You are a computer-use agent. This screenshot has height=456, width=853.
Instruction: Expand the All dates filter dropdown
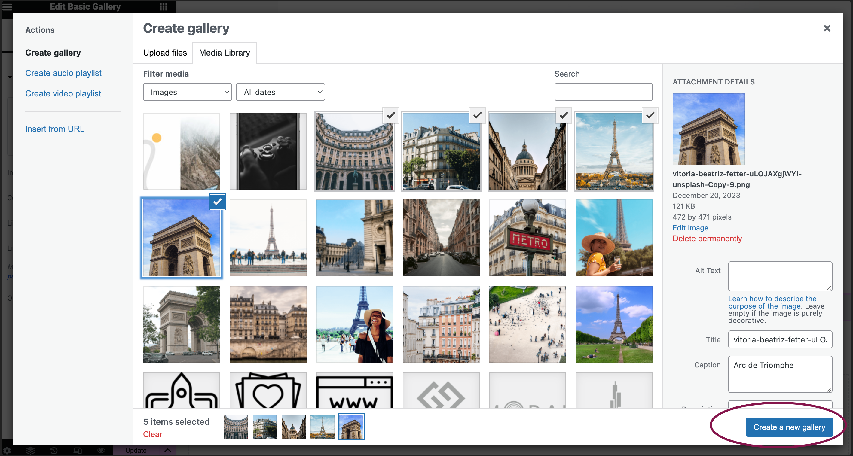[x=281, y=92]
